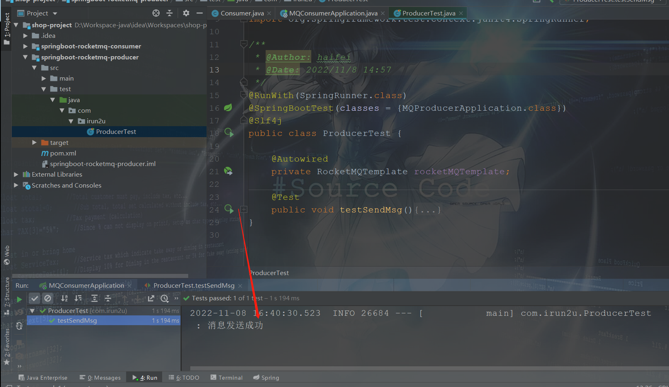Expand the target folder

34,142
